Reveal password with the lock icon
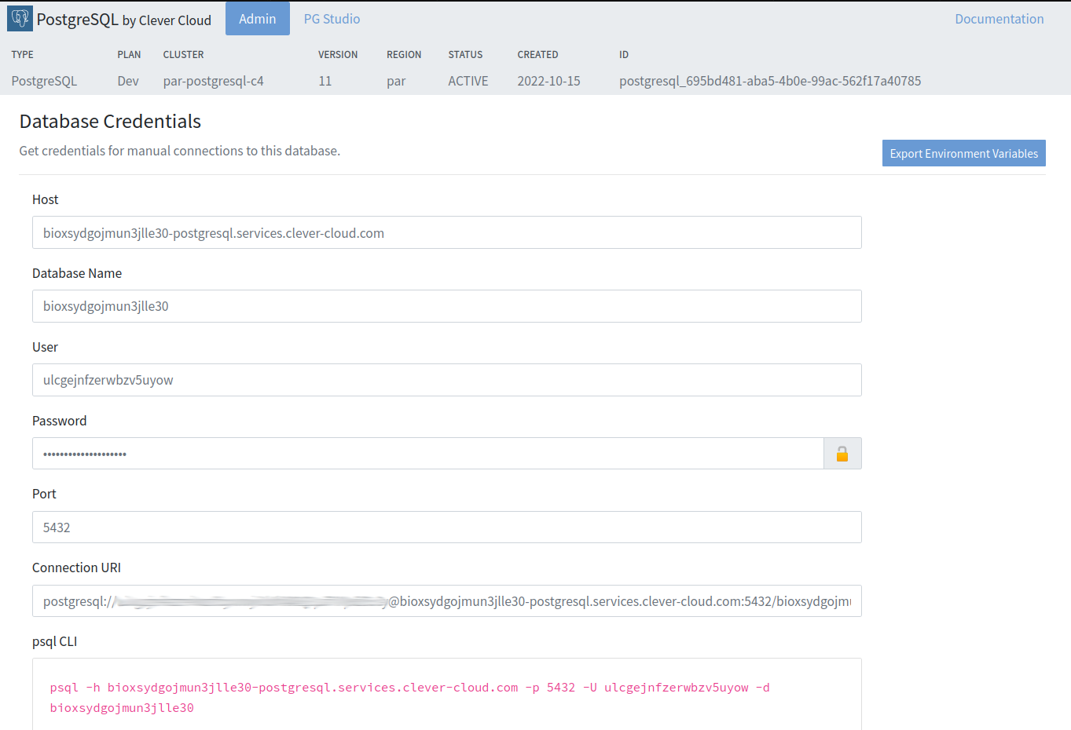This screenshot has height=730, width=1071. click(842, 454)
